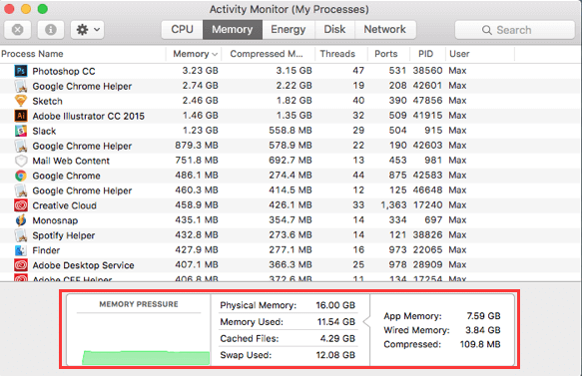Image resolution: width=582 pixels, height=376 pixels.
Task: Click the force quit process (X) button
Action: (x=17, y=29)
